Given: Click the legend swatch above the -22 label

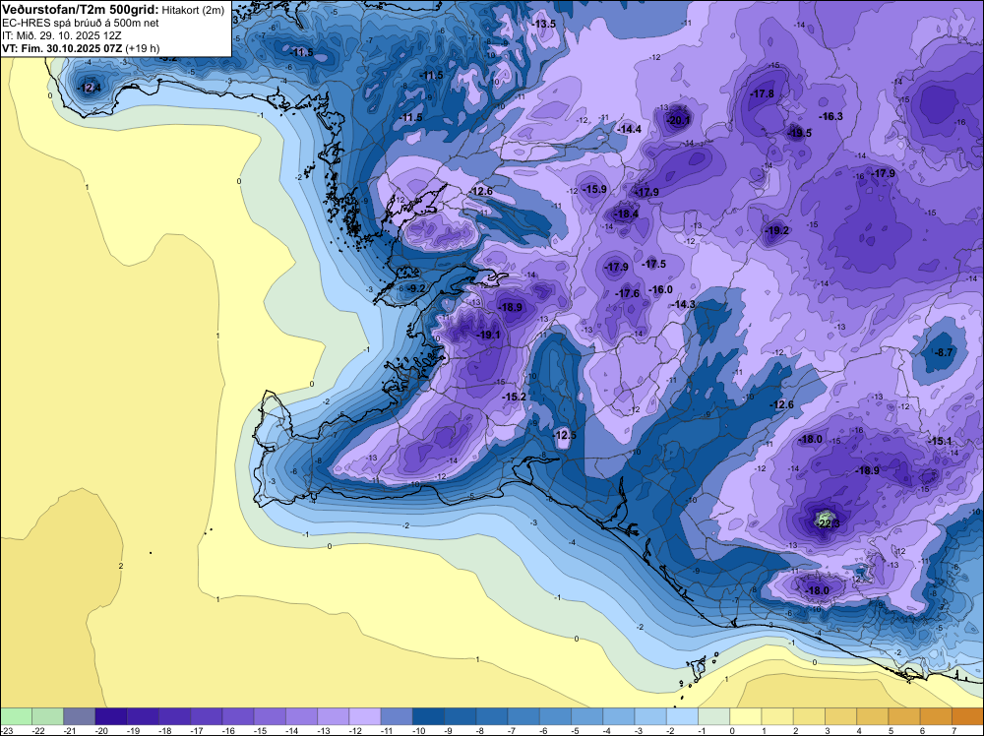Looking at the screenshot, I should [x=47, y=716].
